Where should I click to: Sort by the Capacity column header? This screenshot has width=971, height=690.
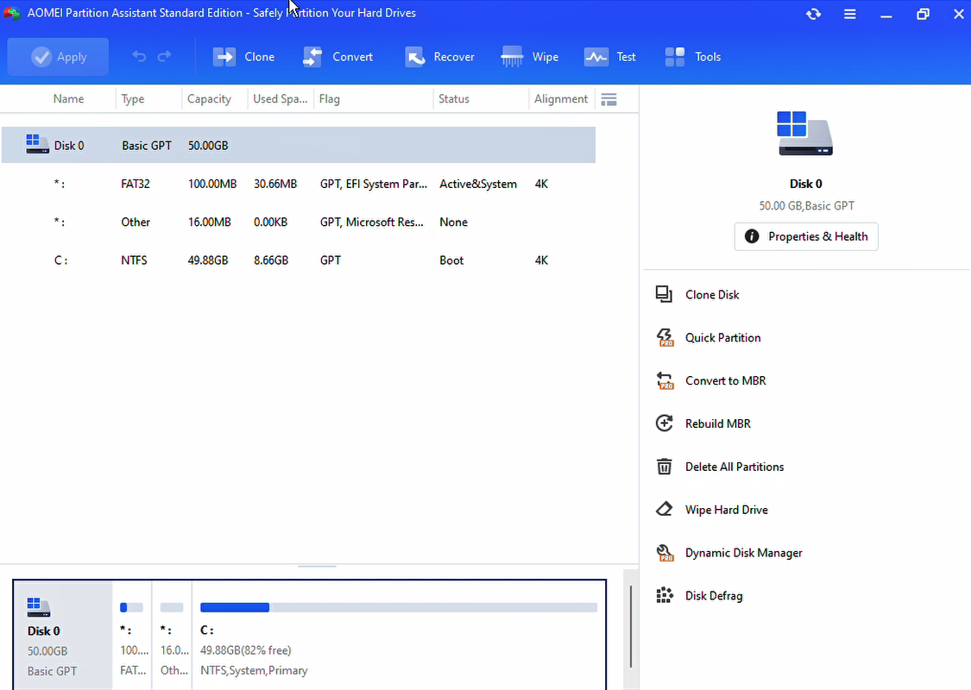(x=209, y=99)
